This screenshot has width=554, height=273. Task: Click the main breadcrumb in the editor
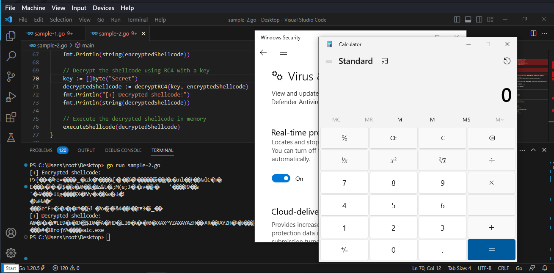click(x=85, y=45)
